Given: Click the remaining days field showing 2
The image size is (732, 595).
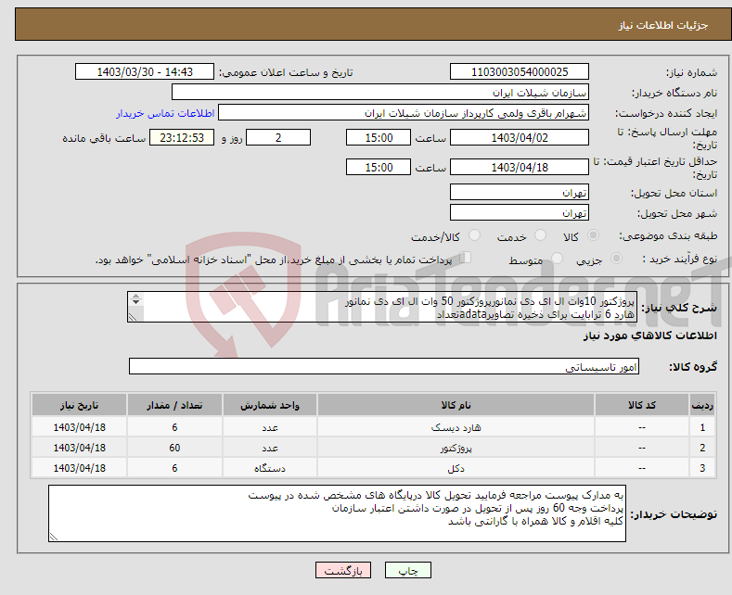Looking at the screenshot, I should (278, 137).
